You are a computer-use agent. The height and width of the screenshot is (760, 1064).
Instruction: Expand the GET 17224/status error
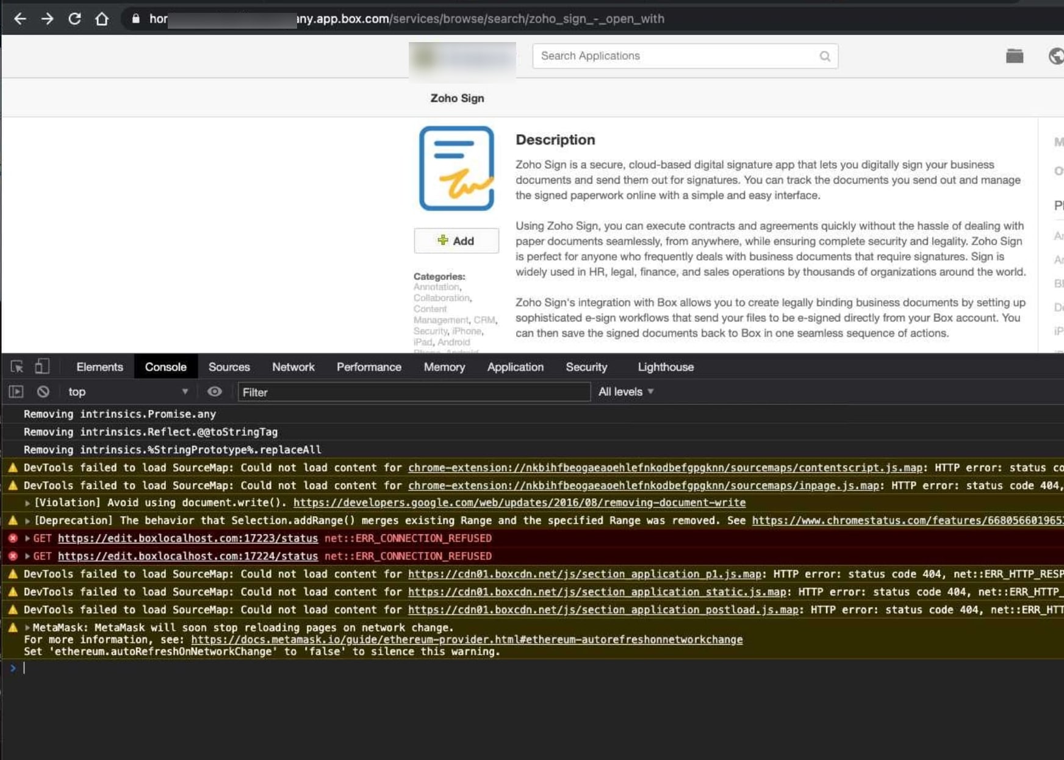(x=27, y=556)
